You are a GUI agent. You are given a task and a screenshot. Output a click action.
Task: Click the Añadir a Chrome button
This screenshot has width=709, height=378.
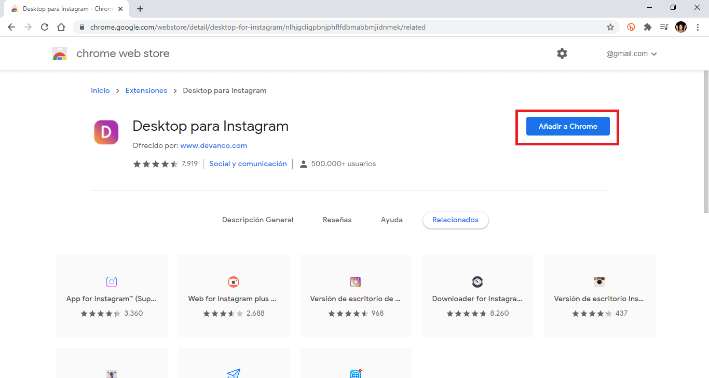pos(568,126)
